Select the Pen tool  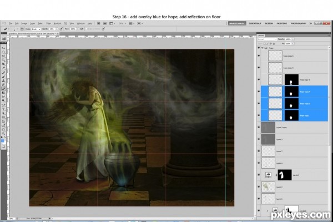pos(4,105)
